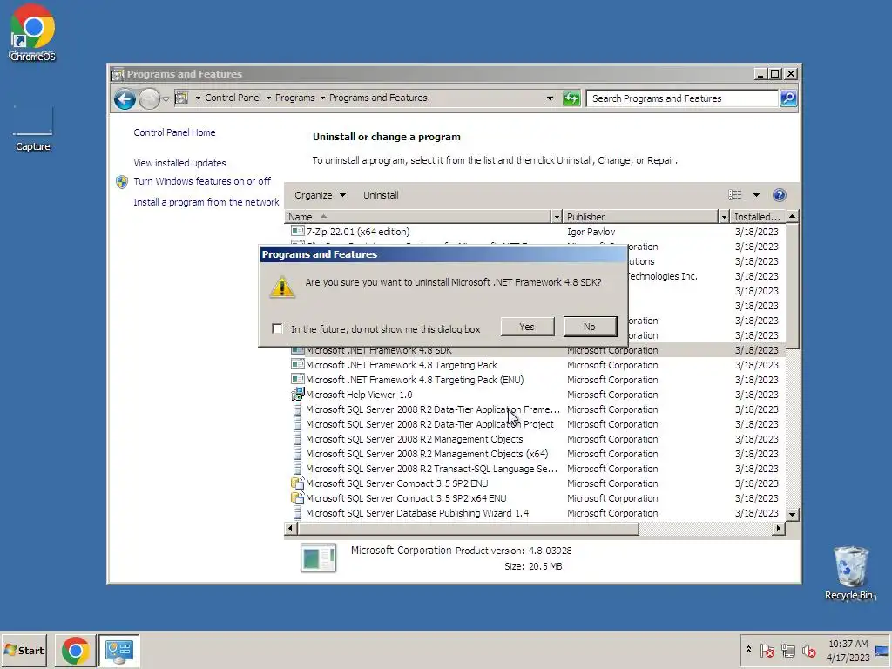The height and width of the screenshot is (669, 892).
Task: Click the SQL Server Compact 3.5 SP2 ENU icon
Action: [x=298, y=483]
